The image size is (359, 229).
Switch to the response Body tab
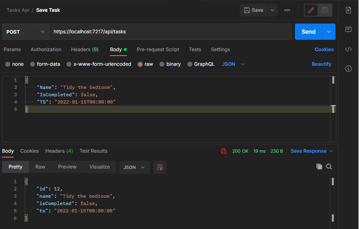pos(8,151)
